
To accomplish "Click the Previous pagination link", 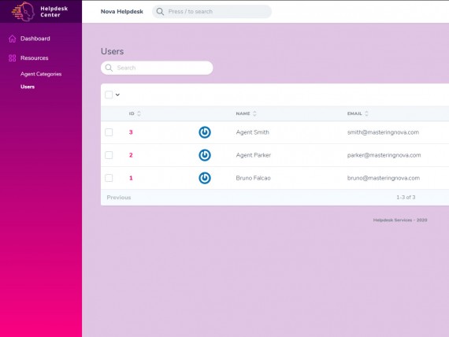I will (119, 198).
